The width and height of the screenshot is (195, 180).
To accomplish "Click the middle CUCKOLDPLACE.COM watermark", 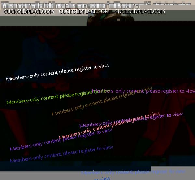I will (x=84, y=12).
